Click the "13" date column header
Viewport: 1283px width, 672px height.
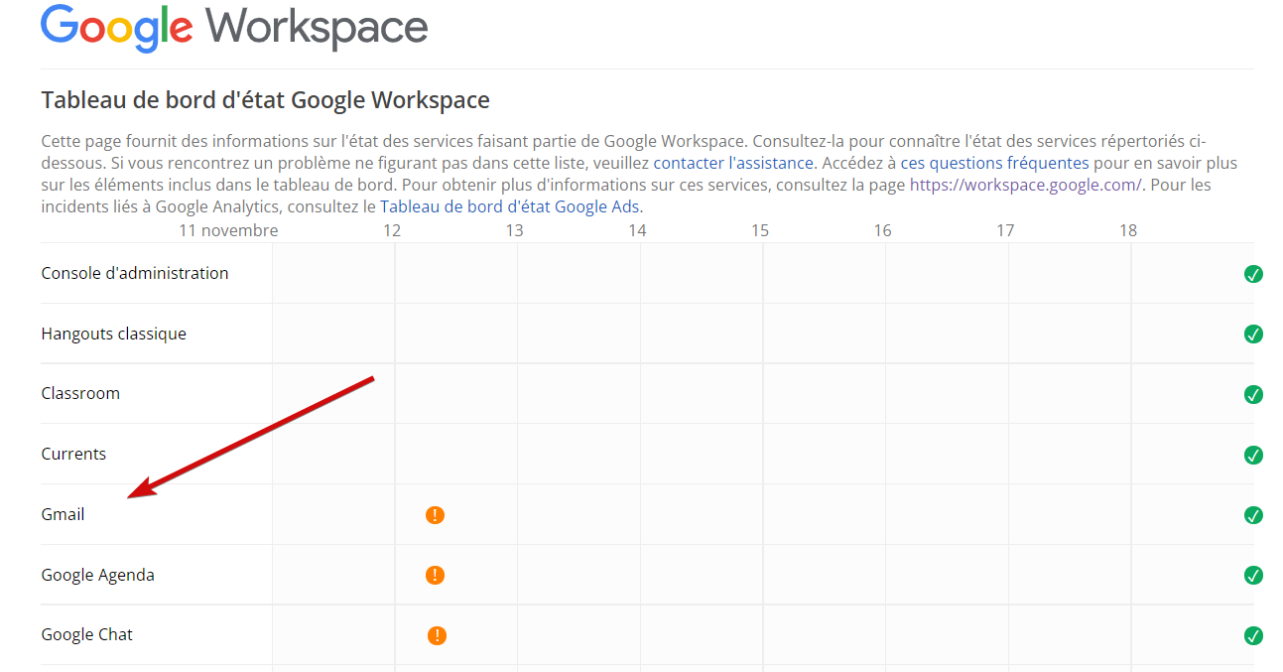click(514, 230)
